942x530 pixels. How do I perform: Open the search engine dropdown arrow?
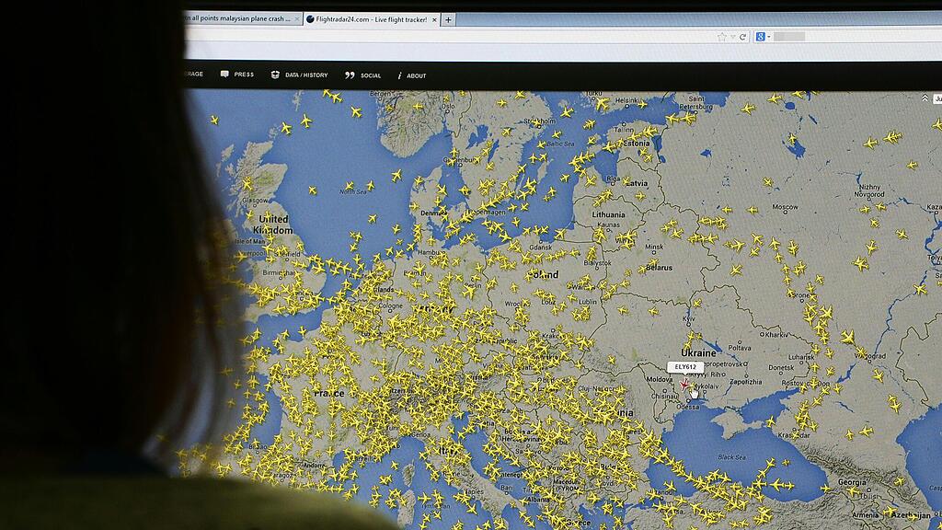768,37
